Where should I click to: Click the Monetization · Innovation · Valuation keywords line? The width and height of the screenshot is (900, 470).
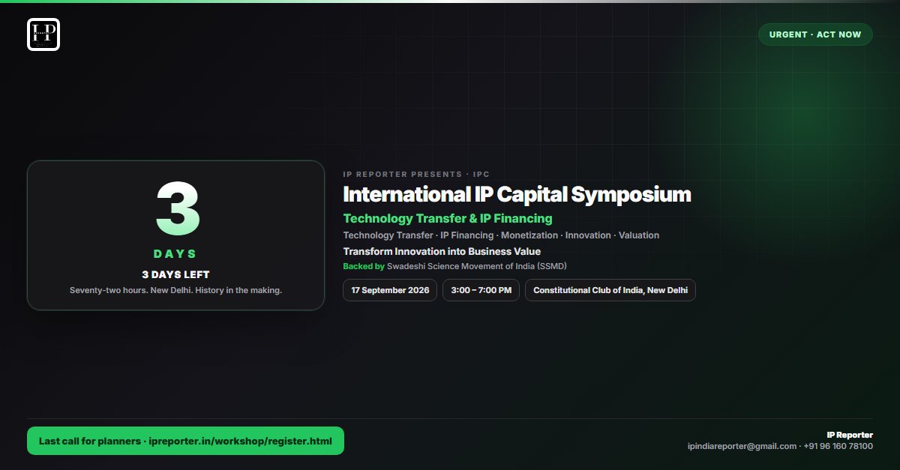(x=501, y=235)
